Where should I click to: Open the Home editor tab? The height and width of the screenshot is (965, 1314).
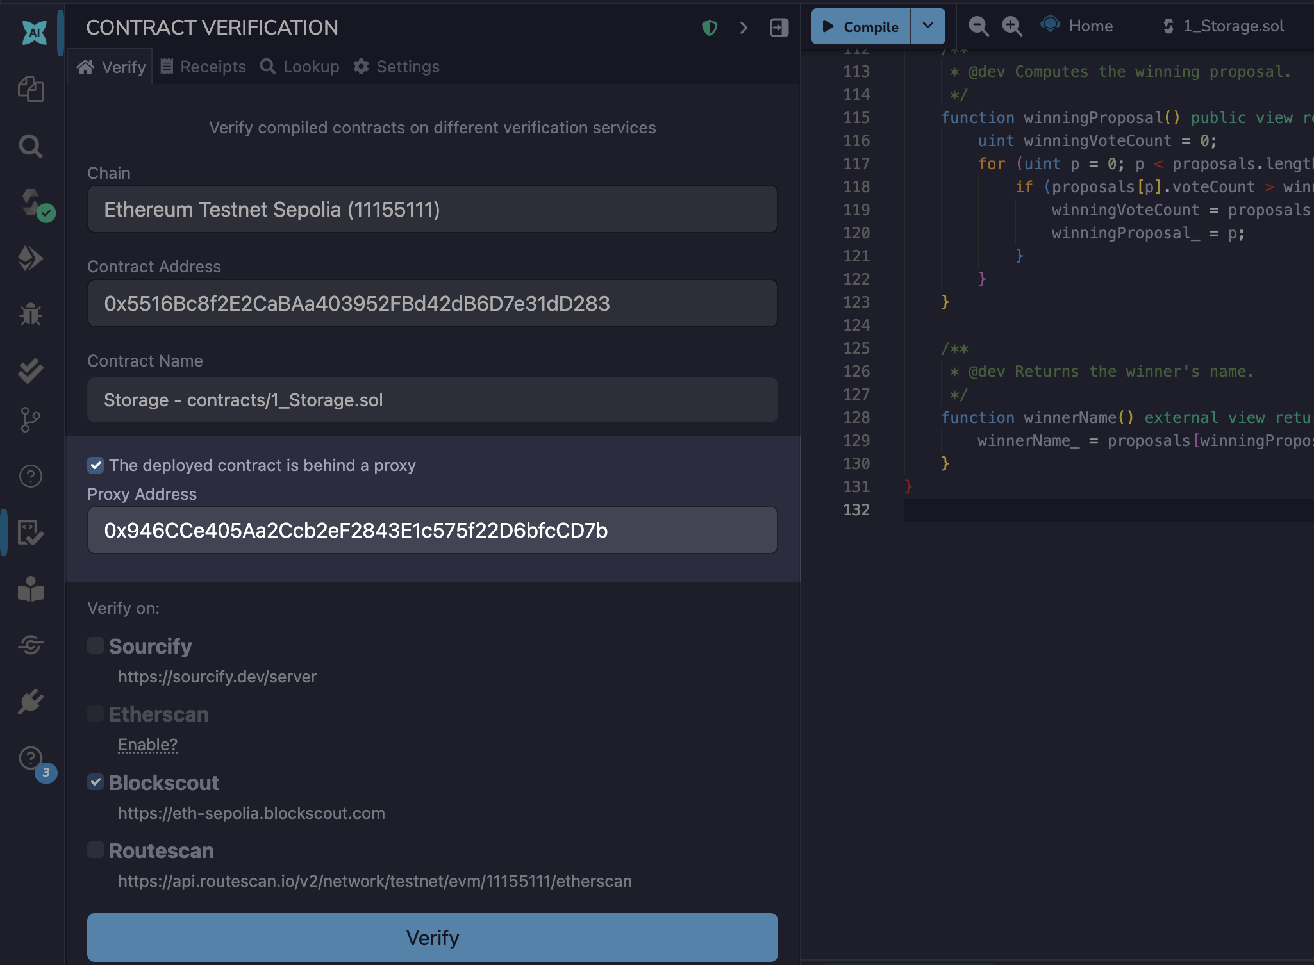1077,26
